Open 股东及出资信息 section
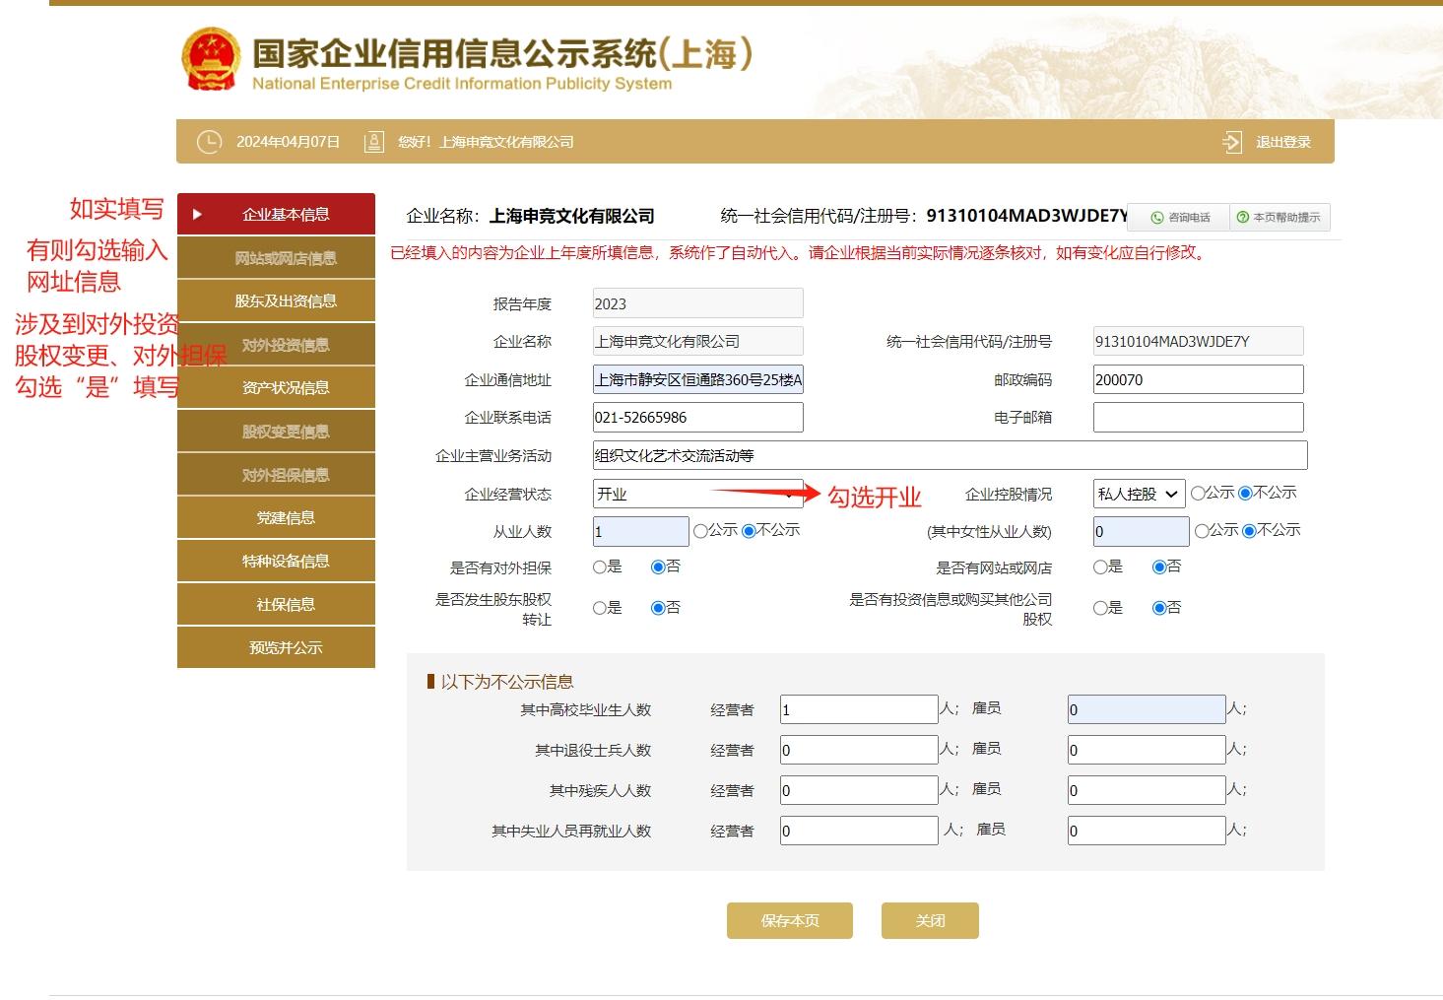This screenshot has width=1443, height=1000. point(276,300)
